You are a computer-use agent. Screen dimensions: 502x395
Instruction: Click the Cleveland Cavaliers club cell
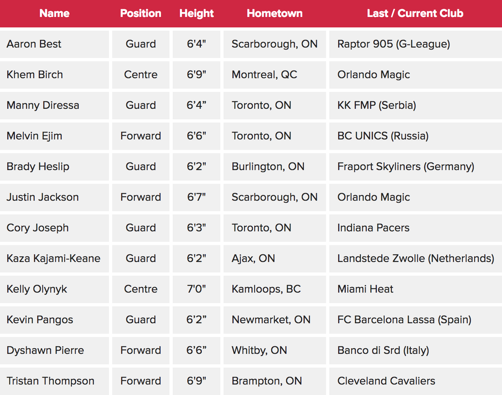(416, 381)
